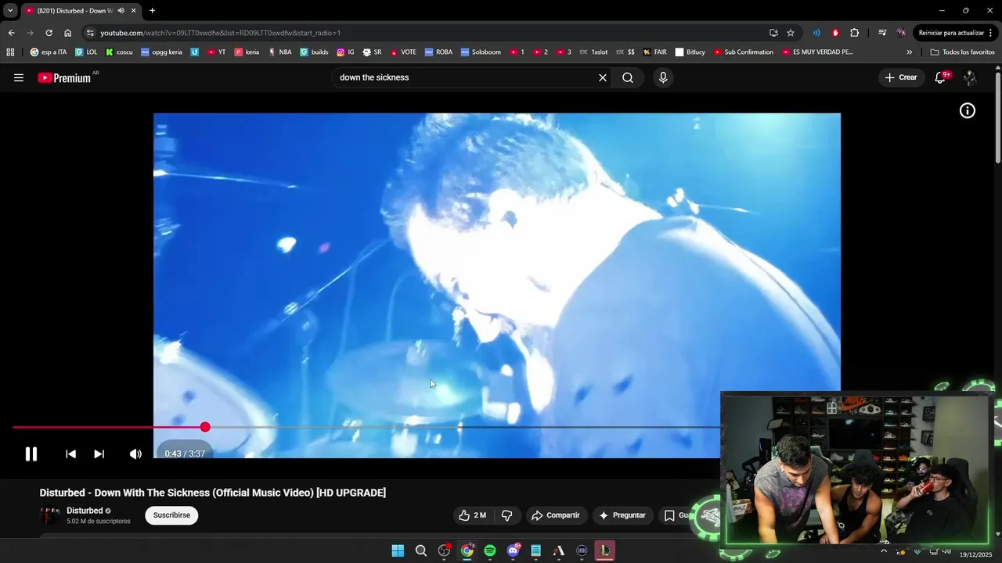Expand the hidden bookmarks chevron

click(x=909, y=52)
